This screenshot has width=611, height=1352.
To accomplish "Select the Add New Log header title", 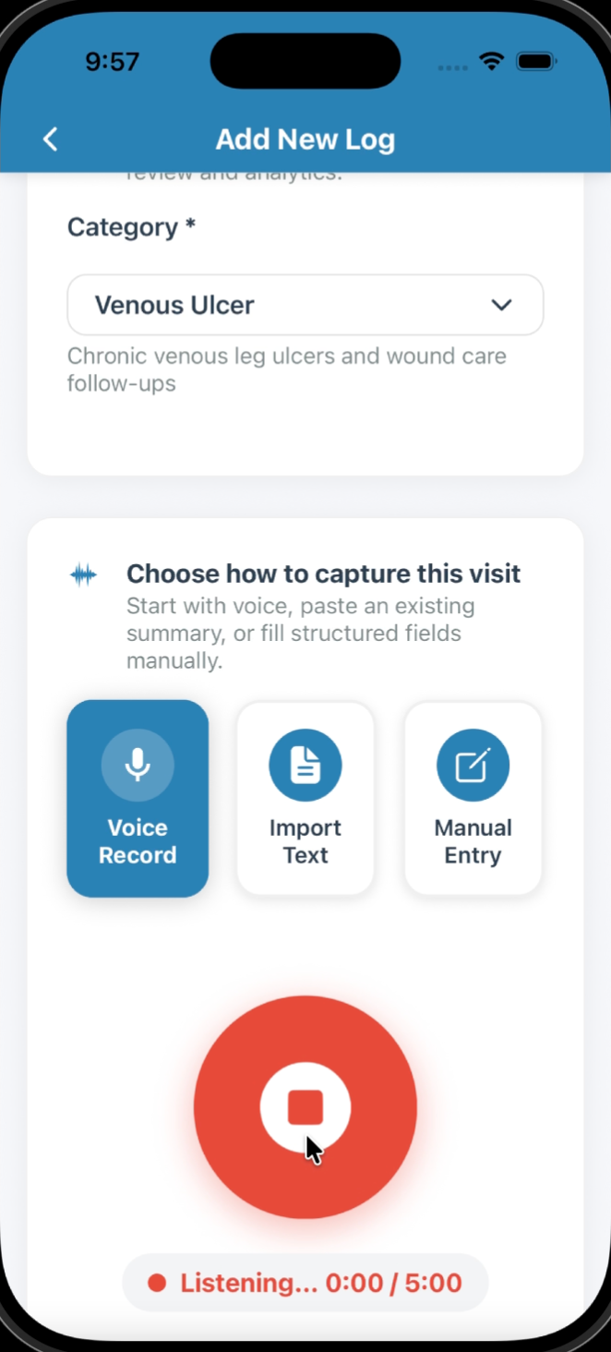I will tap(305, 139).
